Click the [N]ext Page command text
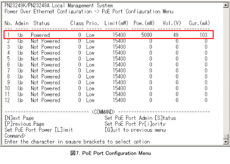 point(19,118)
